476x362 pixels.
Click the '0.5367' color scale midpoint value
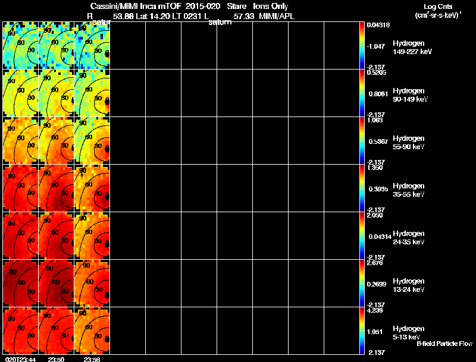coord(378,141)
